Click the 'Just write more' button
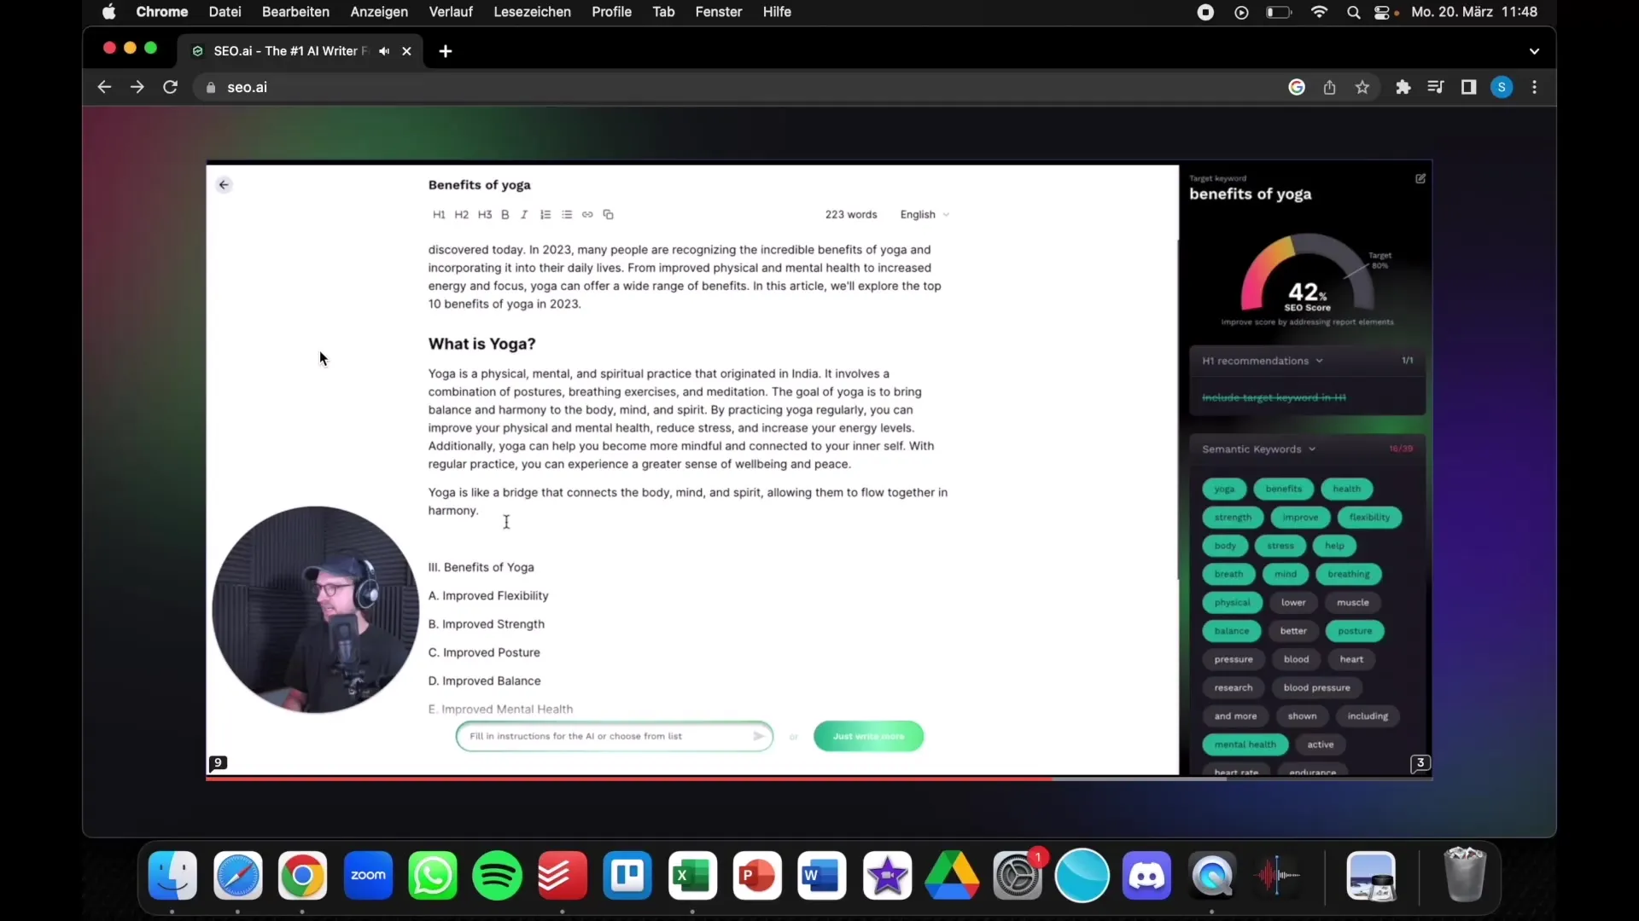 (x=869, y=735)
